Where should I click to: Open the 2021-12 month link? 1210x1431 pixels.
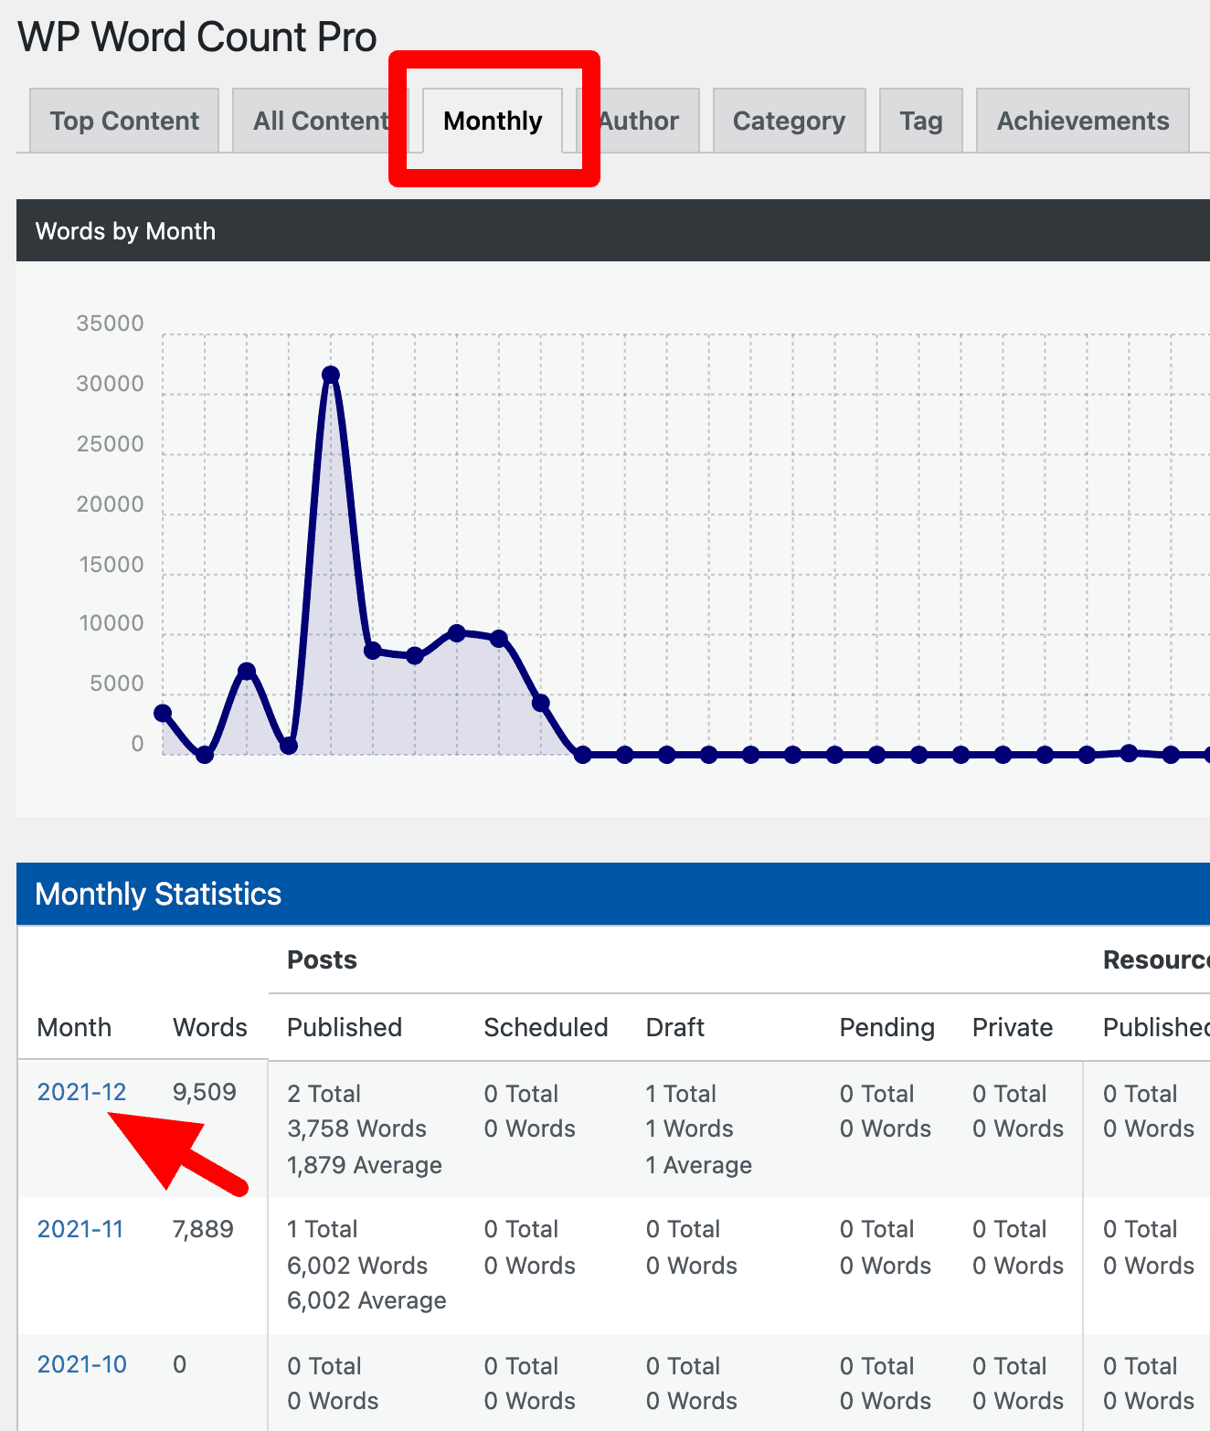81,1092
